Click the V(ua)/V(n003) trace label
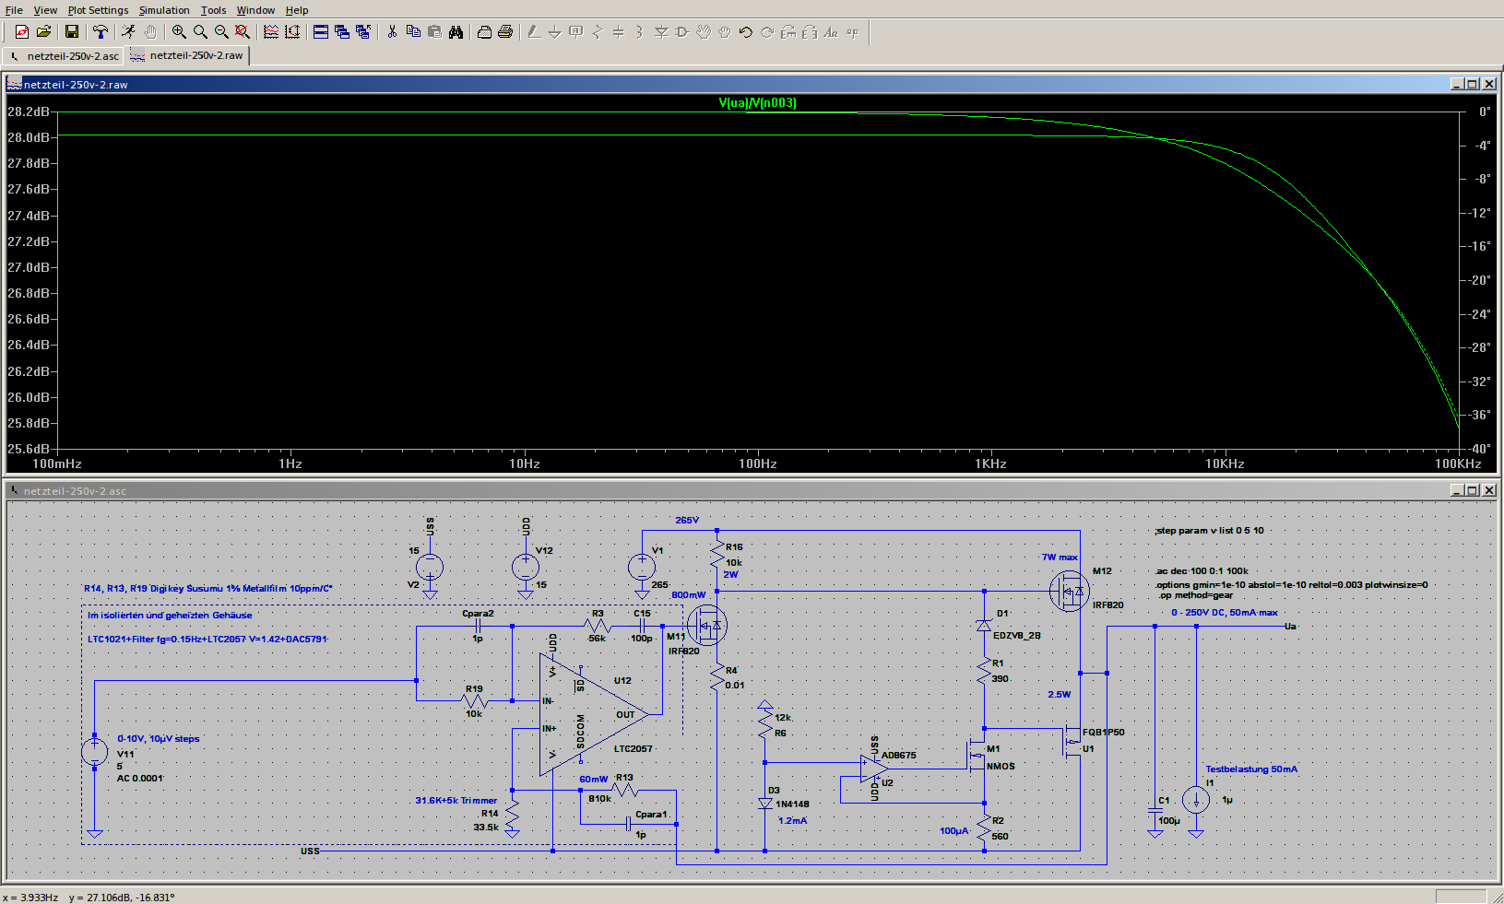Image resolution: width=1504 pixels, height=904 pixels. tap(757, 102)
